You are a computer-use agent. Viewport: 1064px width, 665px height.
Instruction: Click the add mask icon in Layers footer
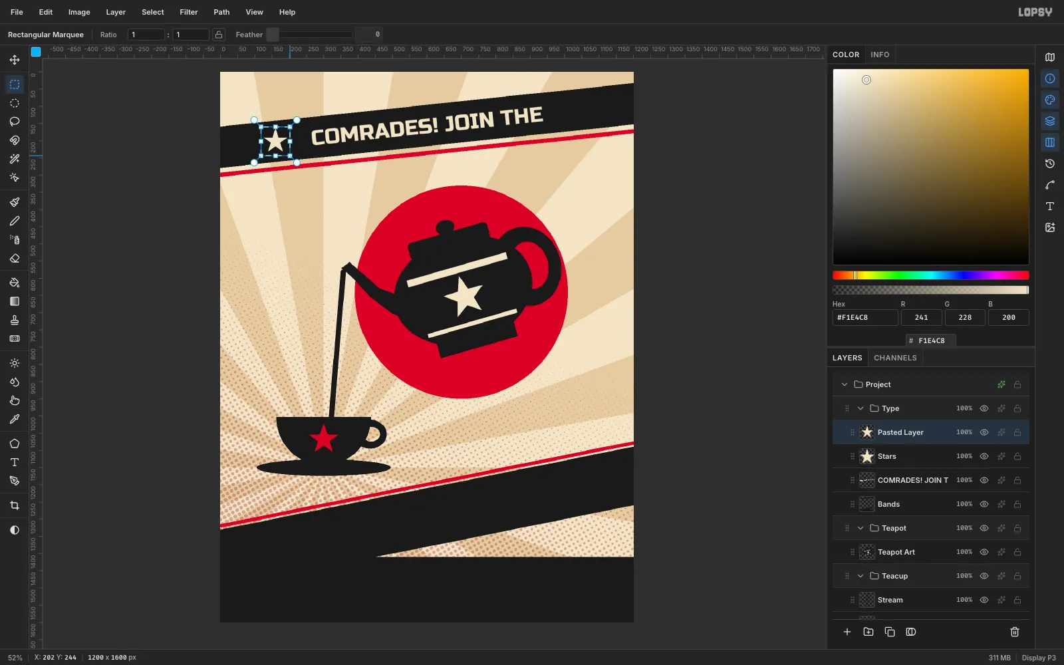(x=911, y=632)
